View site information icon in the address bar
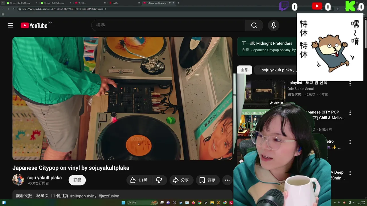 [x=19, y=9]
